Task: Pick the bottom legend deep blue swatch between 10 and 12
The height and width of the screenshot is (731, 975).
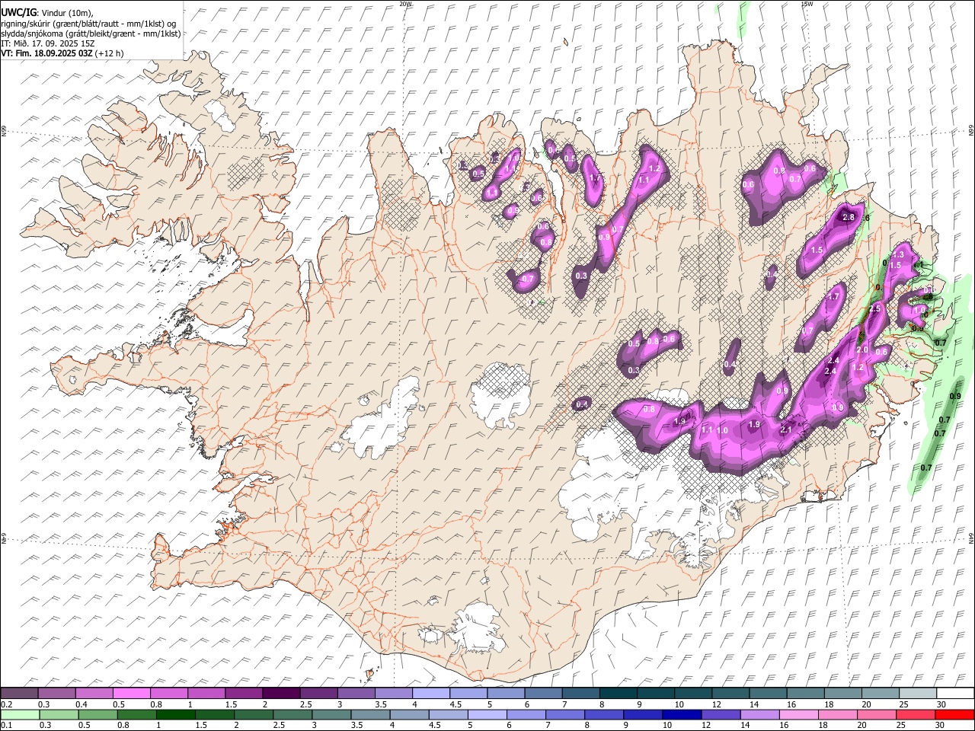Action: click(682, 714)
